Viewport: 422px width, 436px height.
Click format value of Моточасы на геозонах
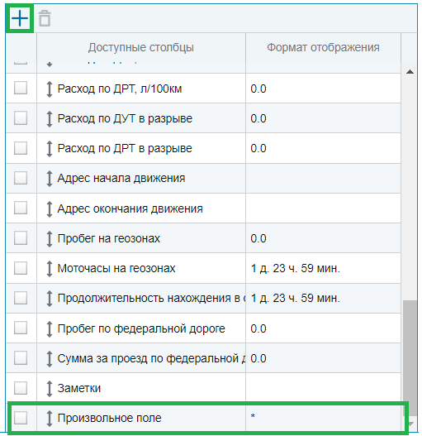coord(296,268)
